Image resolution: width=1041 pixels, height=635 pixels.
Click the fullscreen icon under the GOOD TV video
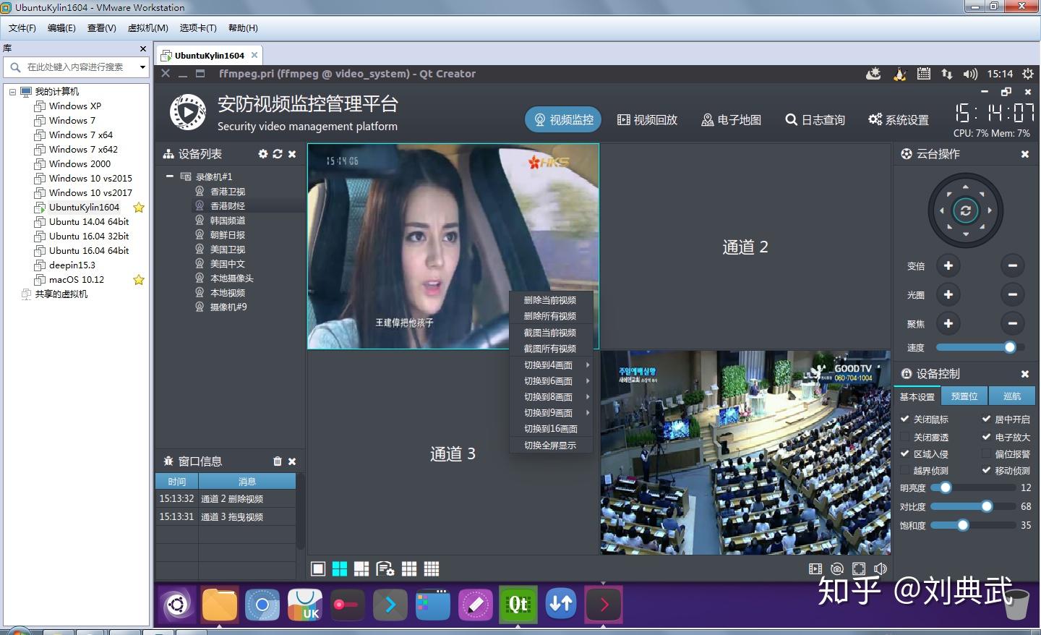tap(858, 568)
